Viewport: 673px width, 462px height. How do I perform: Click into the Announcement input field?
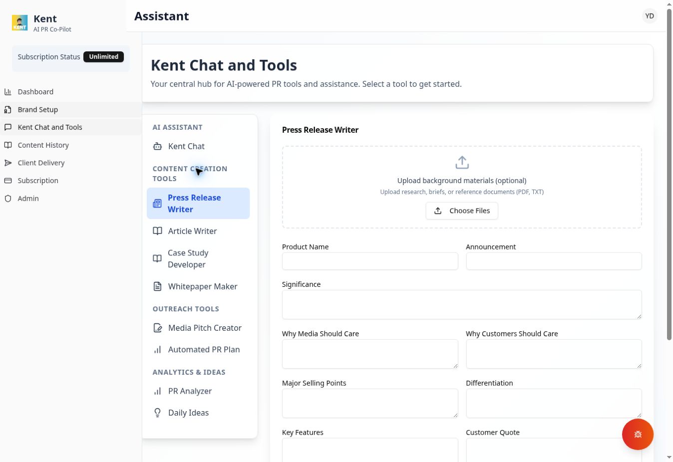point(554,261)
